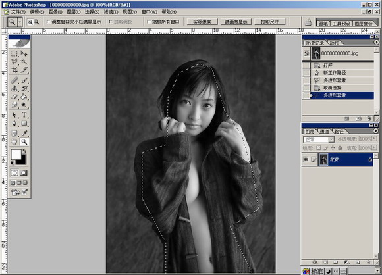Viewport: 382px width, 275px height.
Task: Hide the 背景 layer visibility eye
Action: point(306,159)
